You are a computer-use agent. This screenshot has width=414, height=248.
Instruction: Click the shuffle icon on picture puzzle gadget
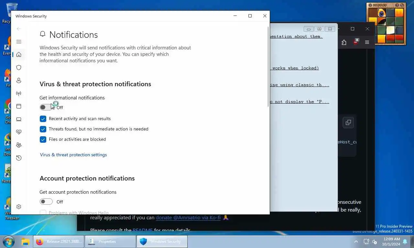point(402,5)
